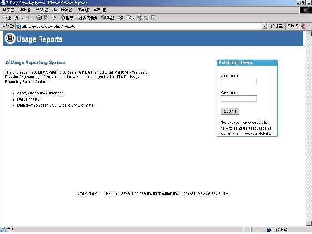
Task: Click the page icon in address bar
Action: [19, 26]
